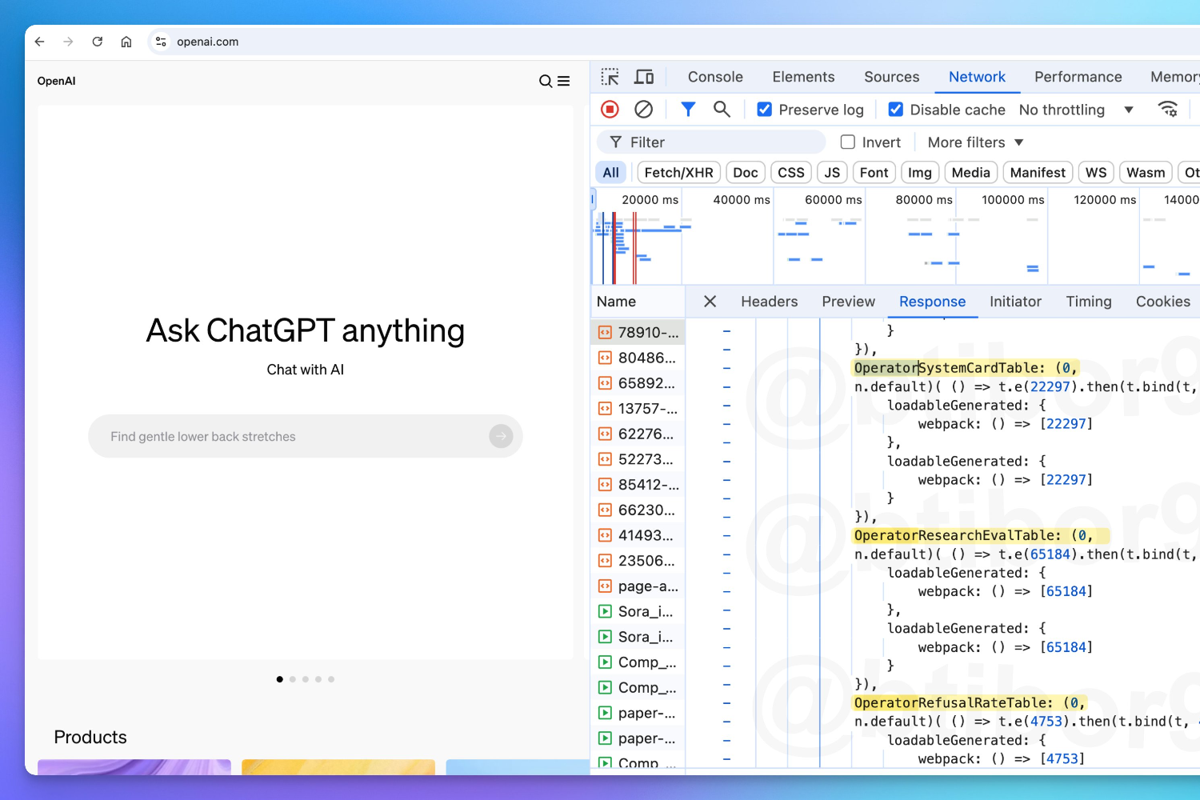The height and width of the screenshot is (800, 1200).
Task: Click the OpenAI logo link
Action: click(x=56, y=81)
